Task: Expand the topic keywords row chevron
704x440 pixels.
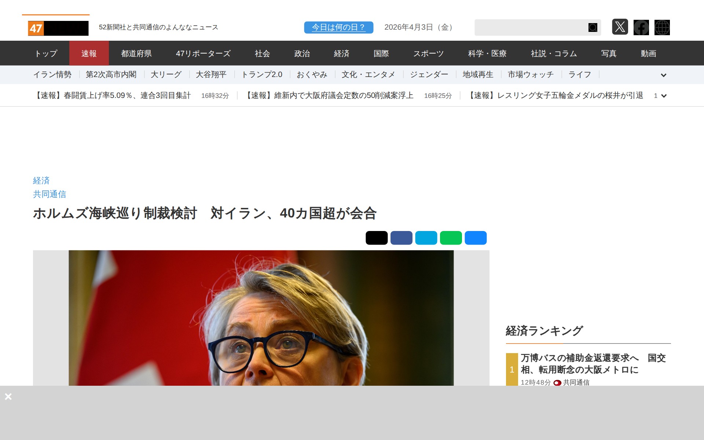Action: 663,75
